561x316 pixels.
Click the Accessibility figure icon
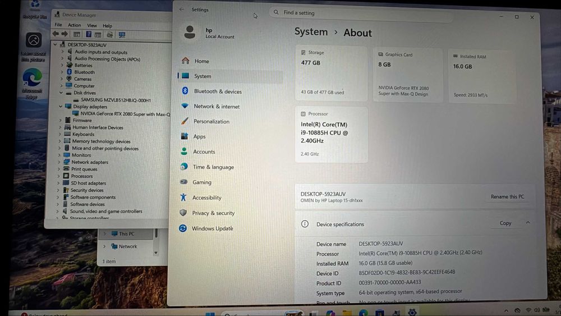[183, 197]
